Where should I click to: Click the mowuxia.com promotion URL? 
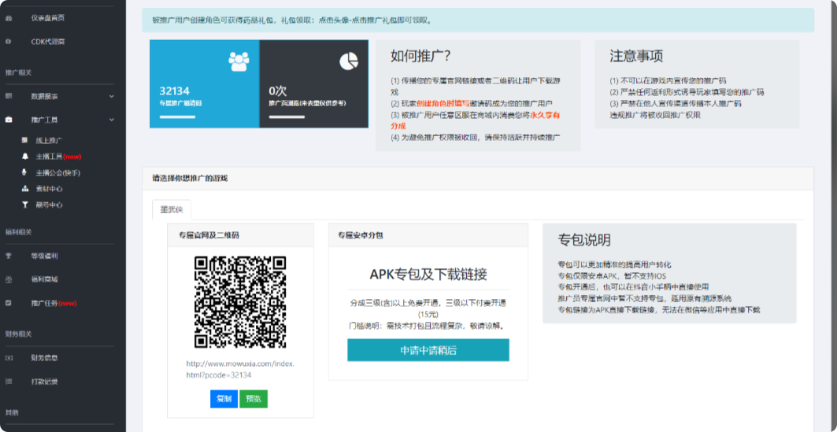(240, 369)
